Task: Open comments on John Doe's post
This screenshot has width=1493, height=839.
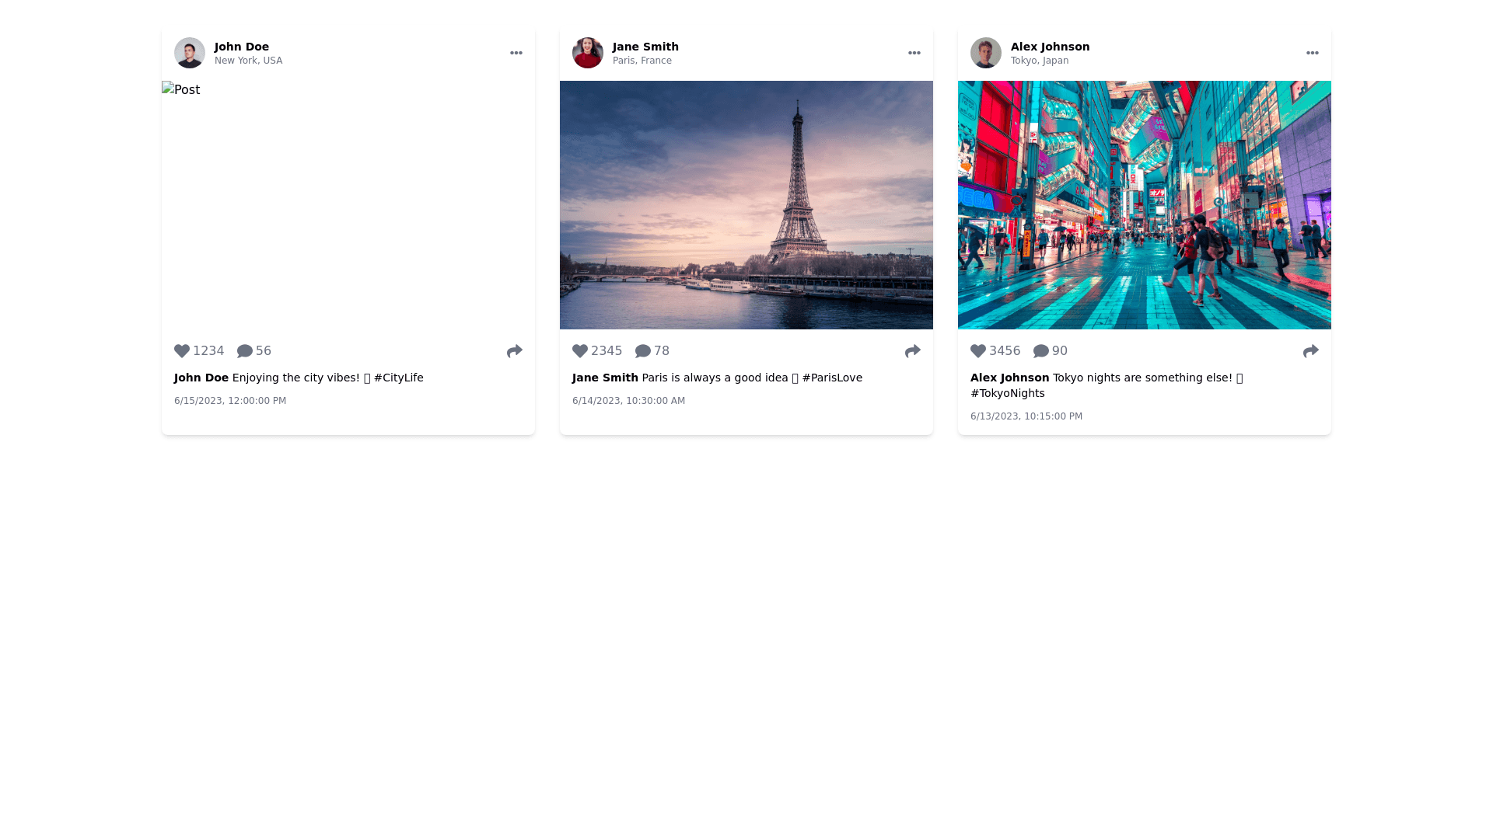Action: tap(245, 351)
